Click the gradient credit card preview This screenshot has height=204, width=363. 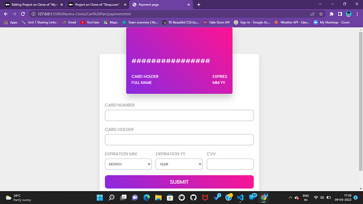pos(179,61)
